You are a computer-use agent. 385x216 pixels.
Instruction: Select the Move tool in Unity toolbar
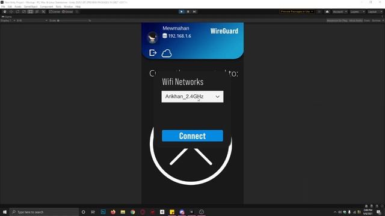coord(11,12)
